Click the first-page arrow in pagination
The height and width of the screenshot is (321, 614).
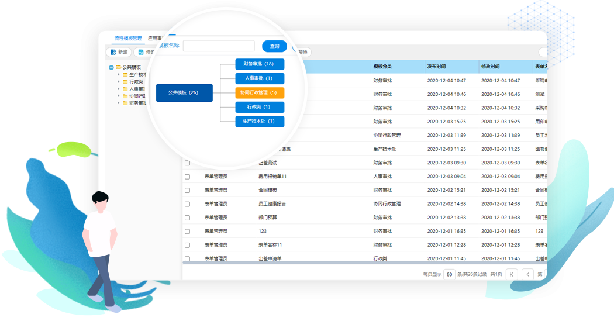512,274
